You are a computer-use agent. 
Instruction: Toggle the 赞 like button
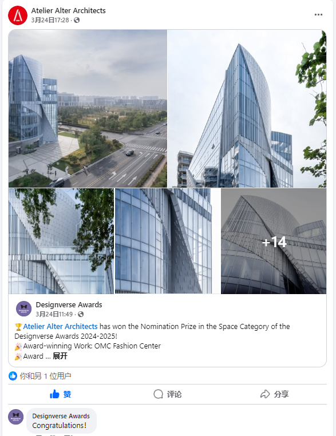click(60, 394)
